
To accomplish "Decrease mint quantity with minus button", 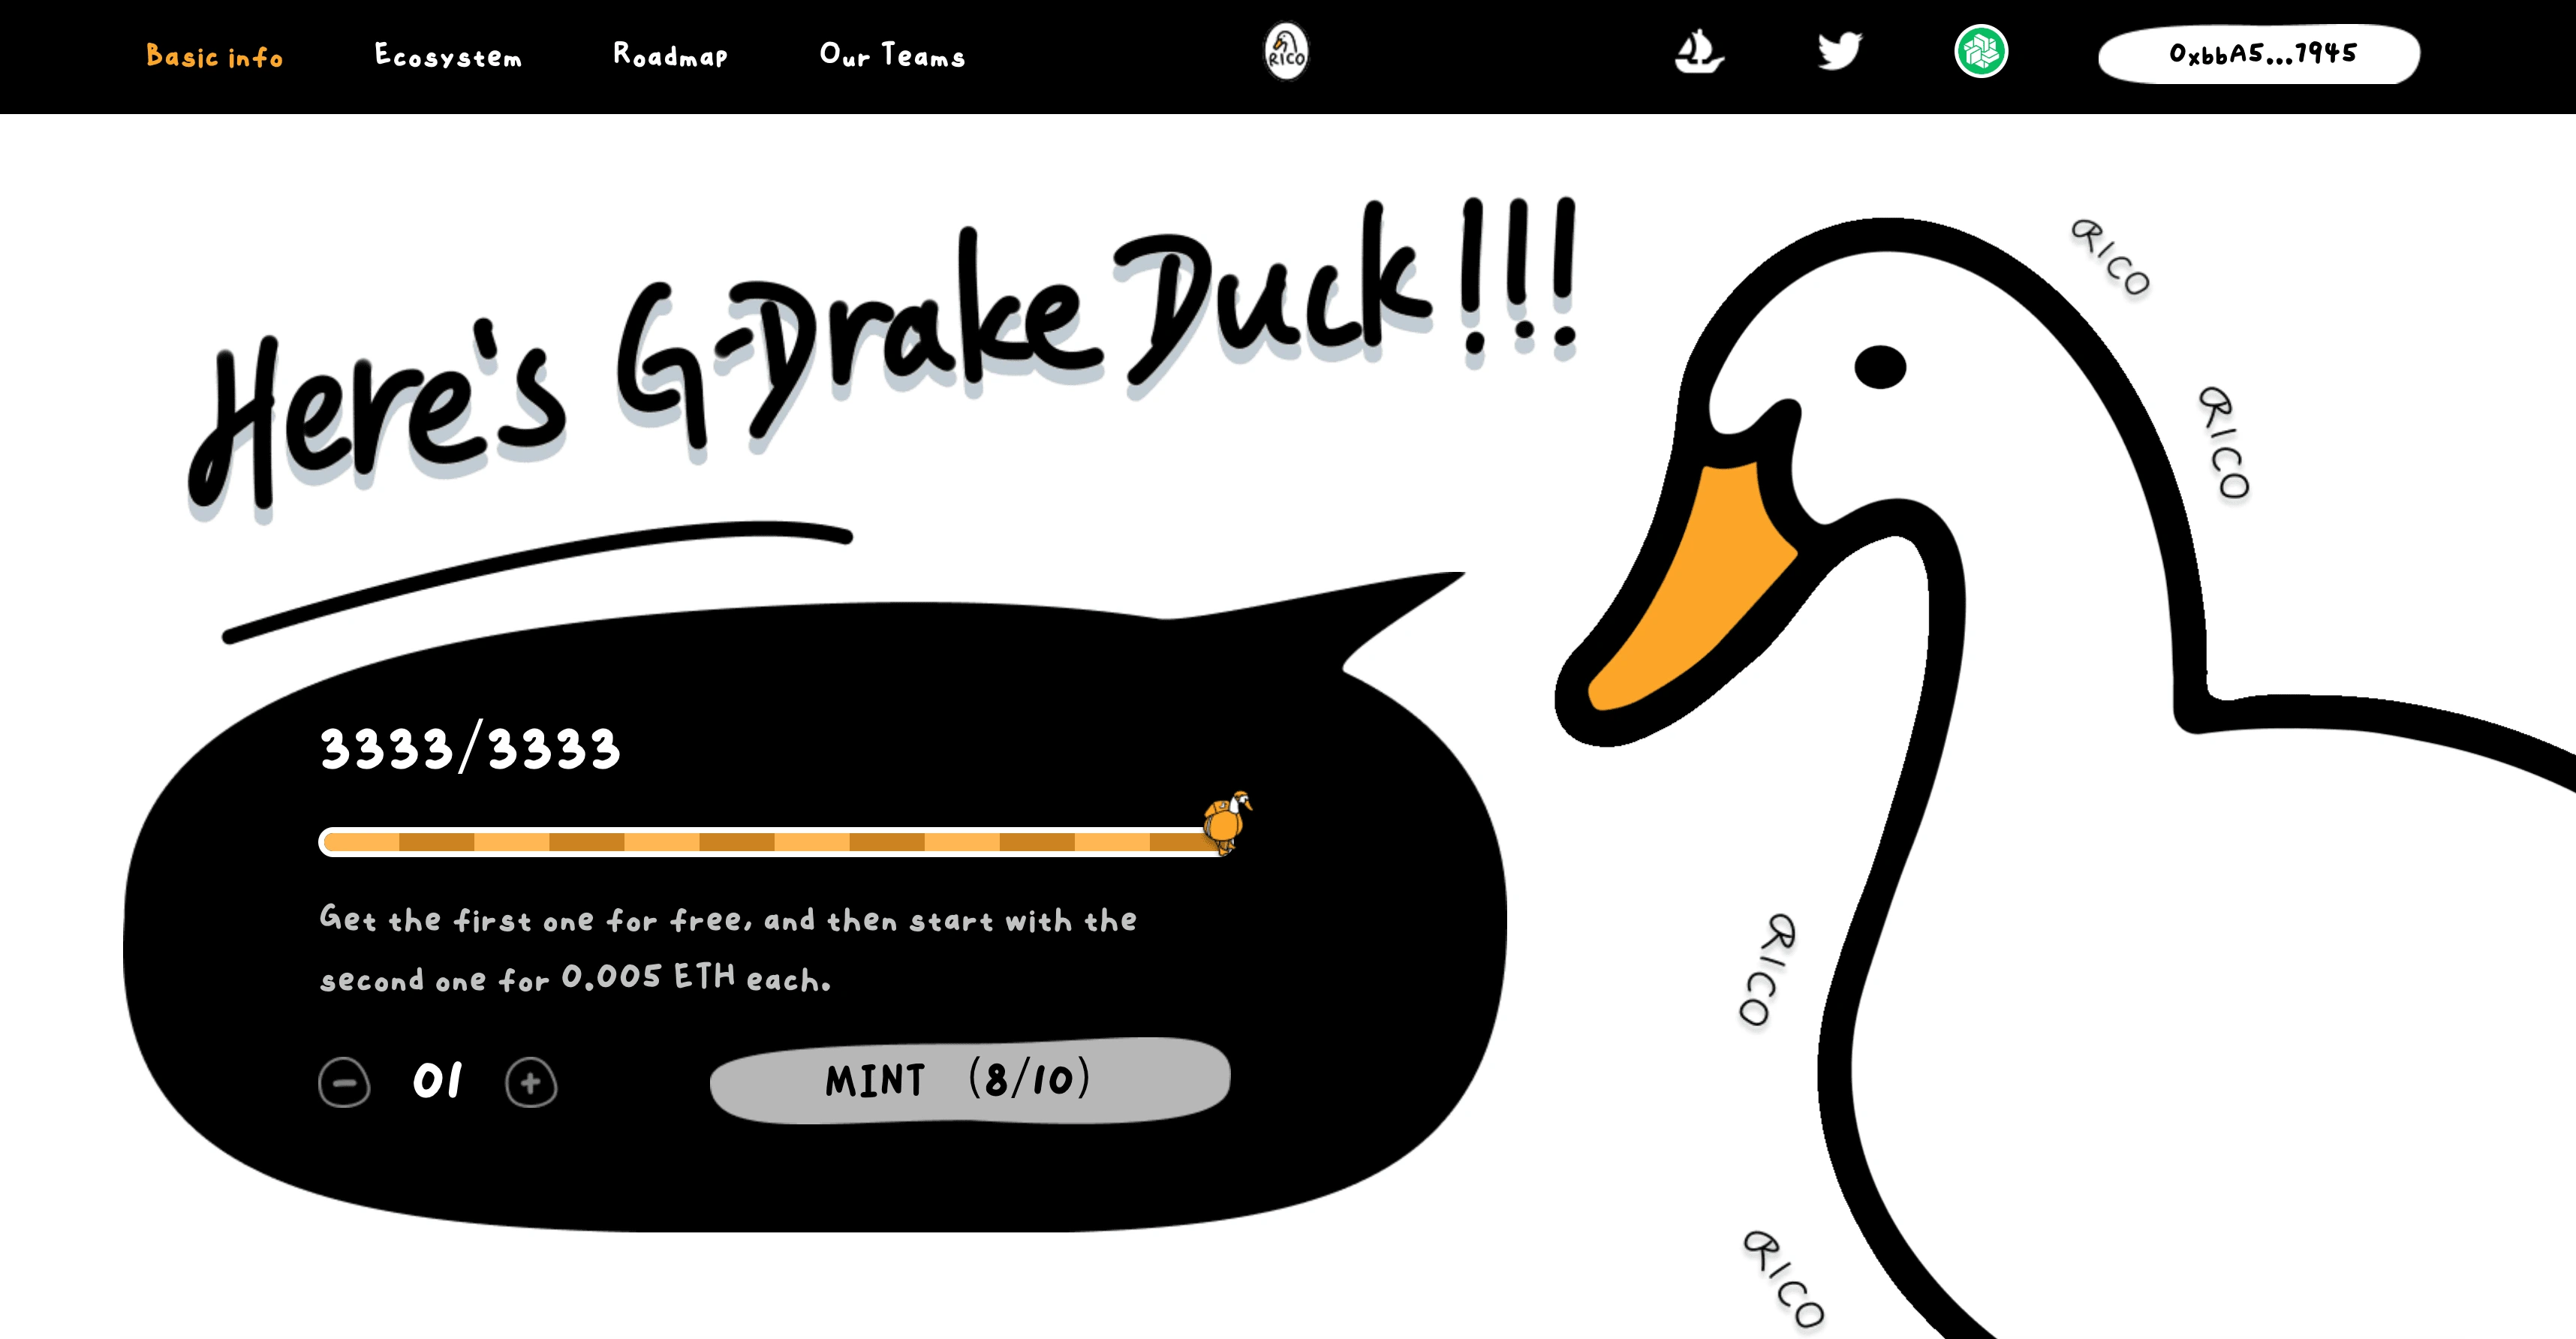I will pos(344,1083).
